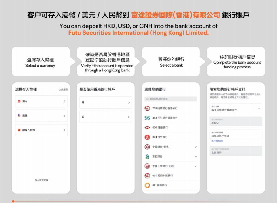Click the "Verify if the account is operated" card

click(x=106, y=61)
